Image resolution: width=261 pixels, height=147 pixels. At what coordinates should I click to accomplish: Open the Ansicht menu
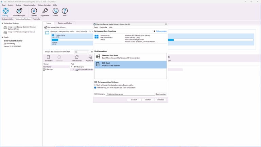11,5
